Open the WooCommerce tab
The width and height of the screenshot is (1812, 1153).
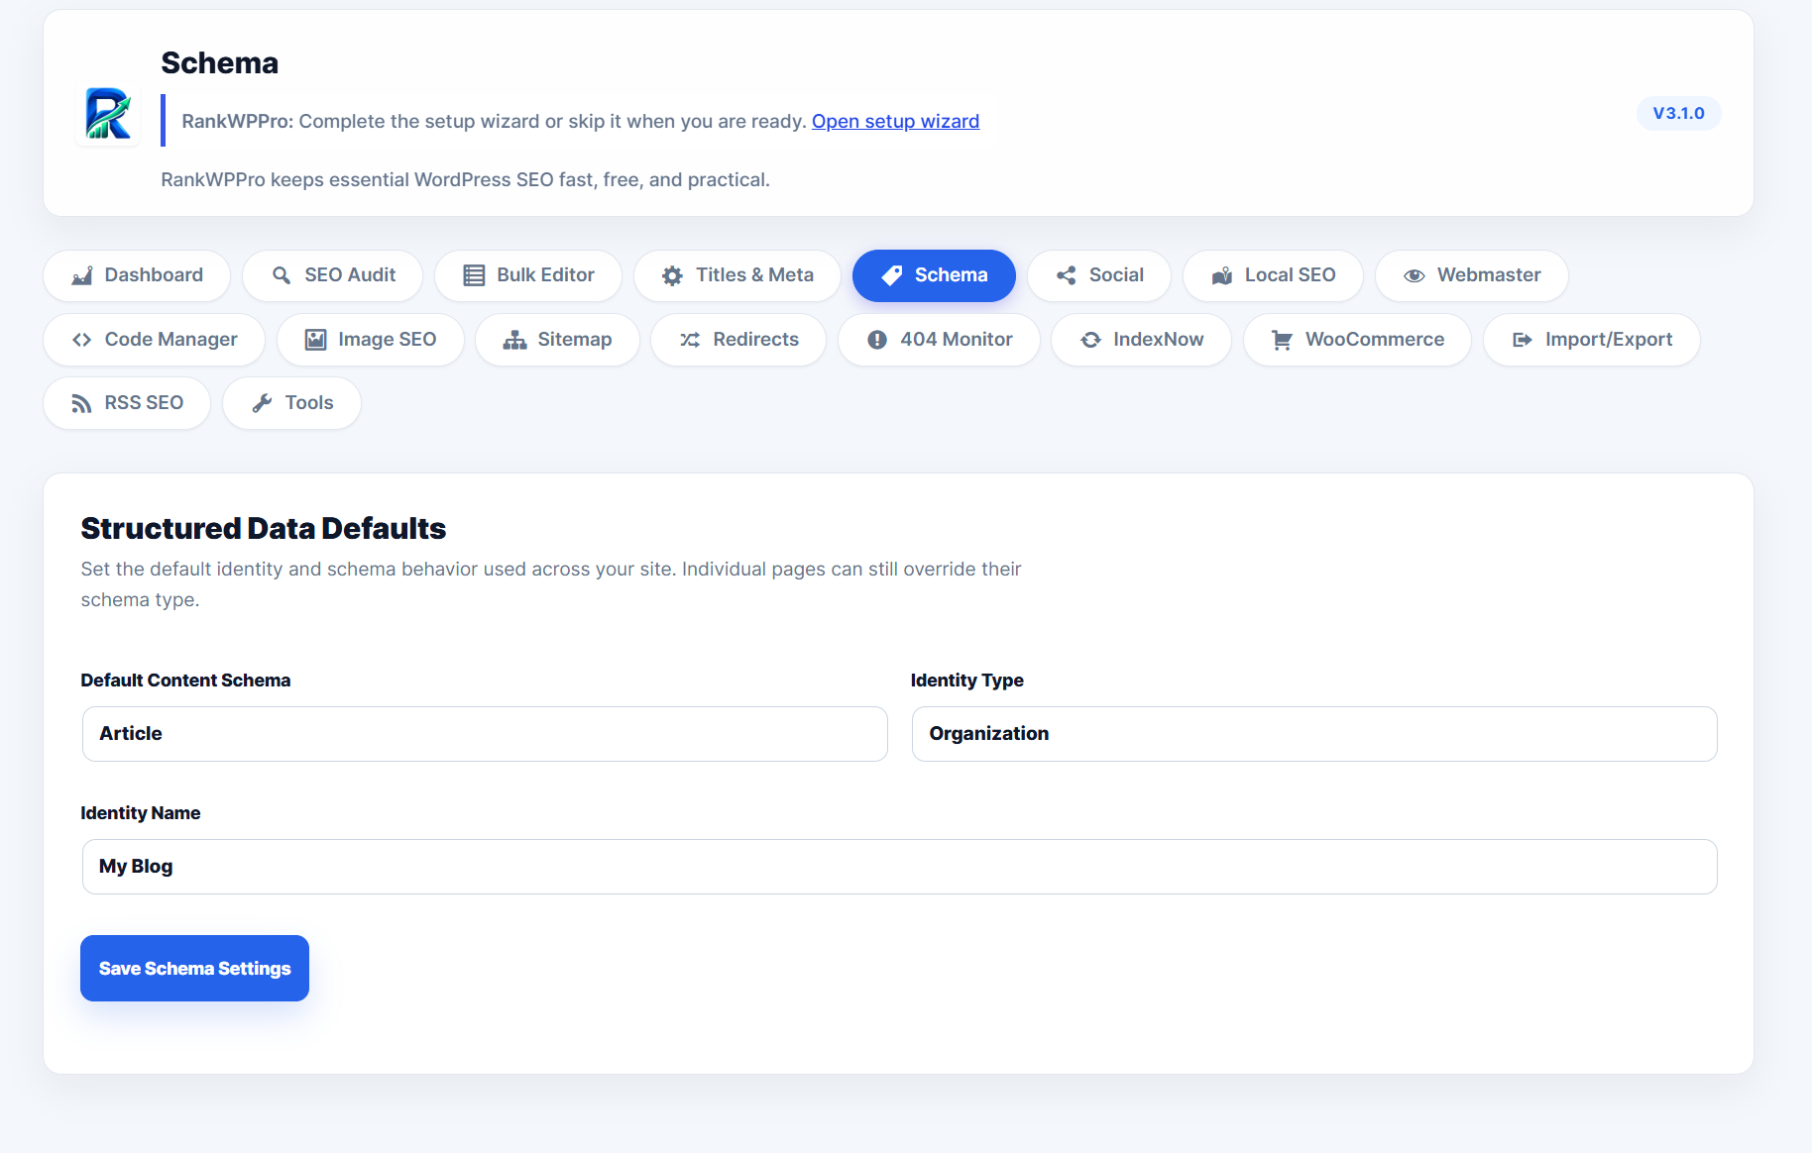click(x=1357, y=340)
